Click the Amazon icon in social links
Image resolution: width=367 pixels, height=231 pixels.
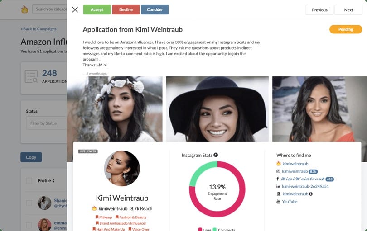tap(279, 194)
